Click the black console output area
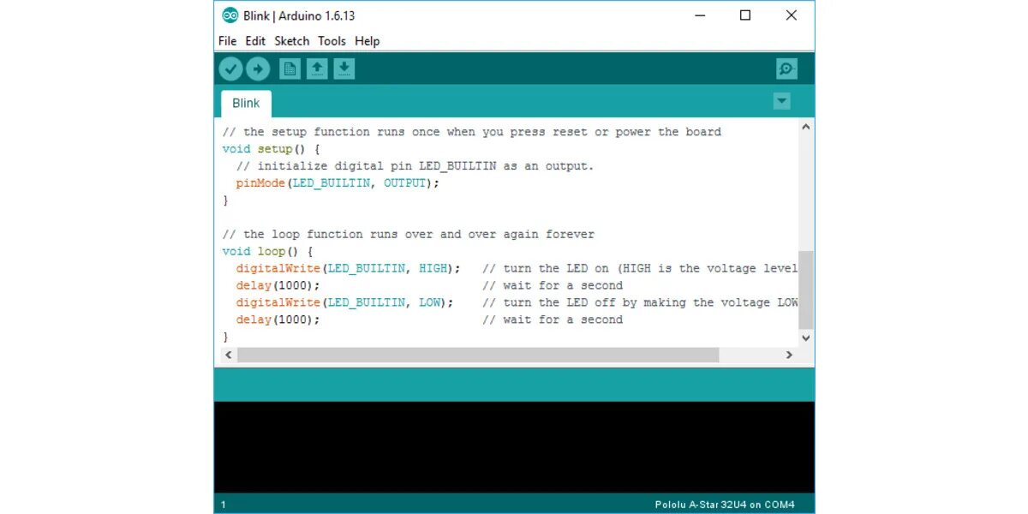1028x514 pixels. [x=514, y=447]
